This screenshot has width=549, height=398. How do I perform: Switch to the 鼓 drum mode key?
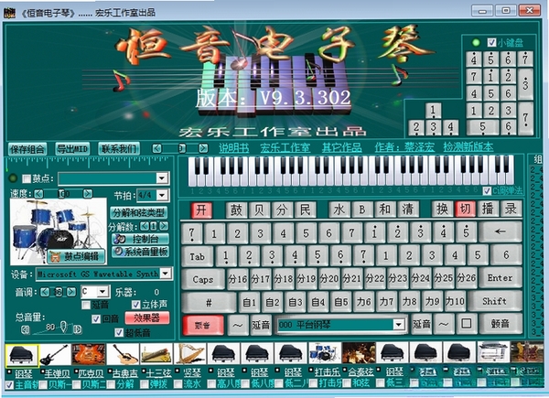coord(236,210)
